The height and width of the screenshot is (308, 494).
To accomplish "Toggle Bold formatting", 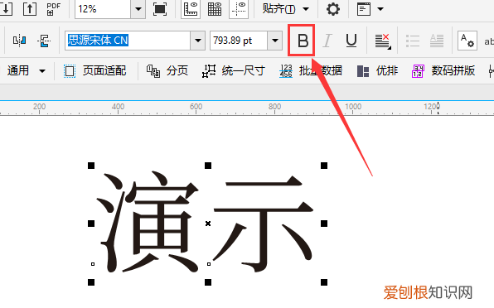I will coord(302,41).
